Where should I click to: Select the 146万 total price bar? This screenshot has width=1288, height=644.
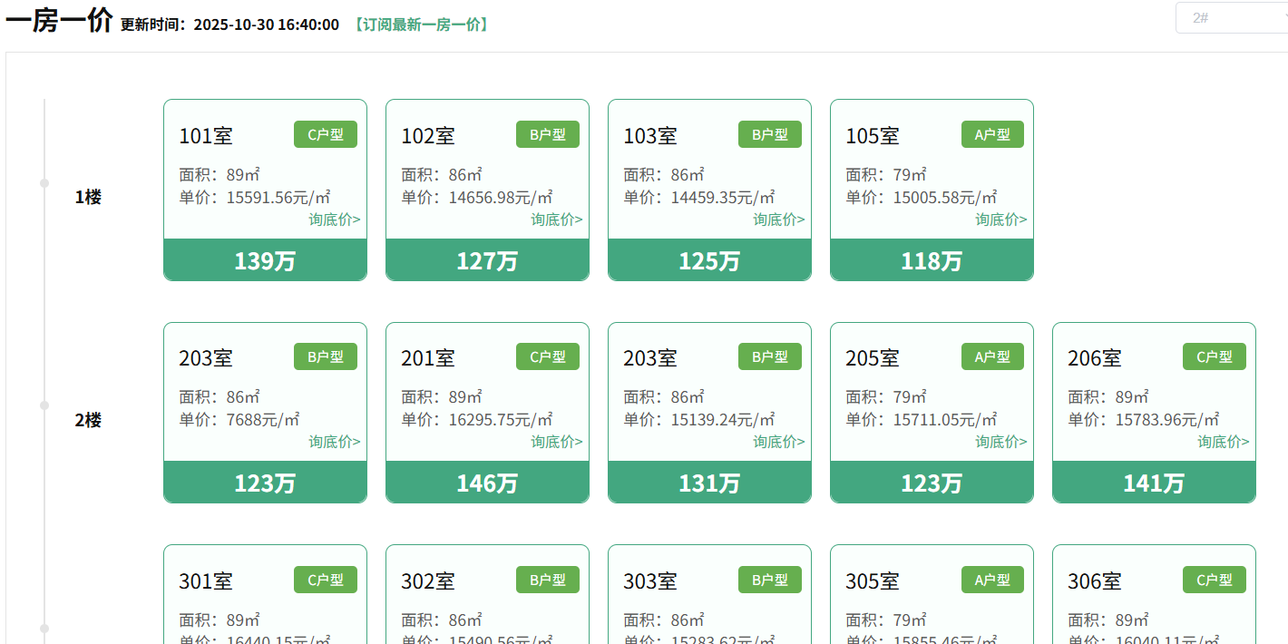(487, 483)
